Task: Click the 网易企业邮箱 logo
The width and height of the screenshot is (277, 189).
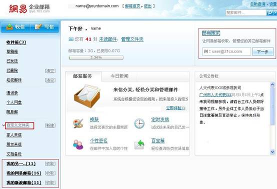Action: click(29, 8)
